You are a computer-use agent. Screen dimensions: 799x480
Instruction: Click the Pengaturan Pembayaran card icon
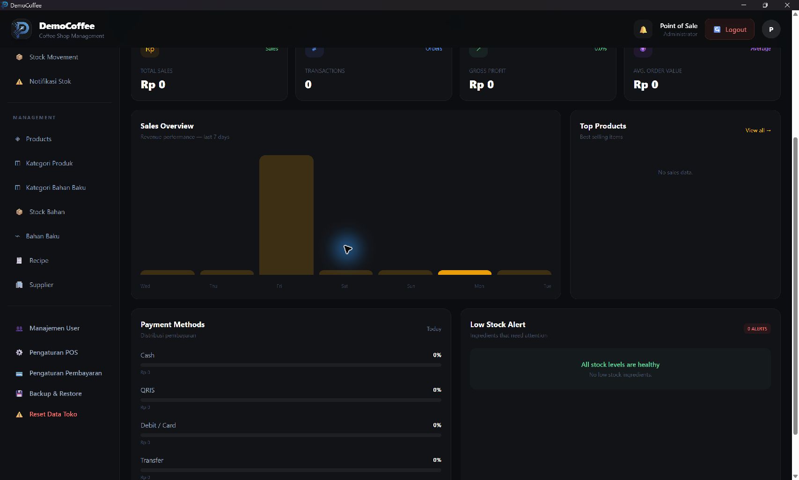coord(19,373)
